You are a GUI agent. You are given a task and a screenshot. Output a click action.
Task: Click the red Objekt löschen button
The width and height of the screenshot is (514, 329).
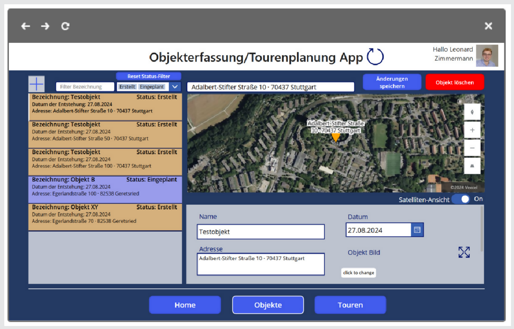click(454, 82)
